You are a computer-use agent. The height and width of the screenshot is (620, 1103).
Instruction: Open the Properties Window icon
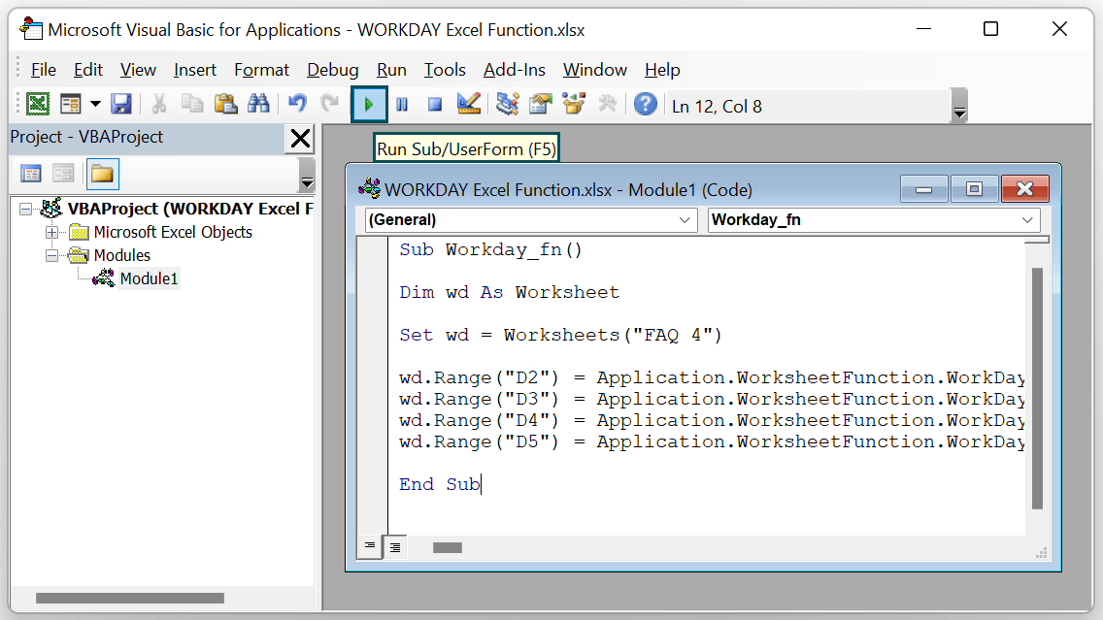coord(540,104)
